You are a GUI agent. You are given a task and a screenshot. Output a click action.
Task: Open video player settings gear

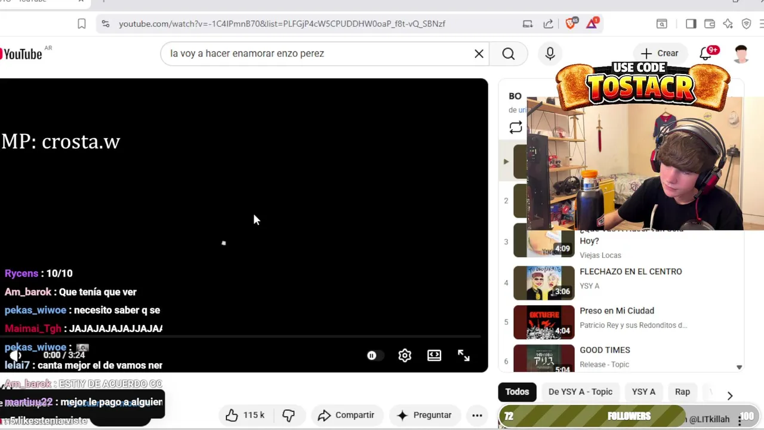coord(405,355)
